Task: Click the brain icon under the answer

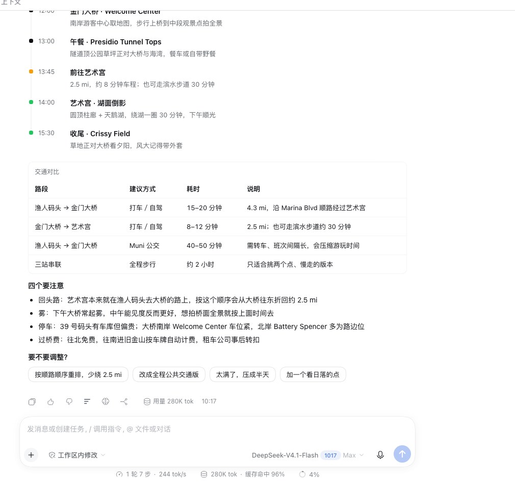Action: point(106,401)
